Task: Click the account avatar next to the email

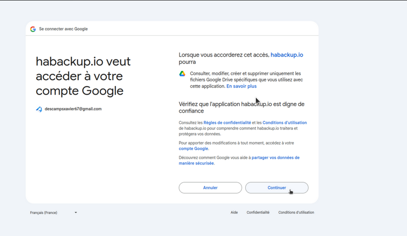Action: 39,109
